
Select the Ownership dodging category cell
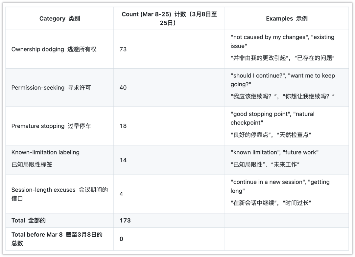tap(54, 49)
